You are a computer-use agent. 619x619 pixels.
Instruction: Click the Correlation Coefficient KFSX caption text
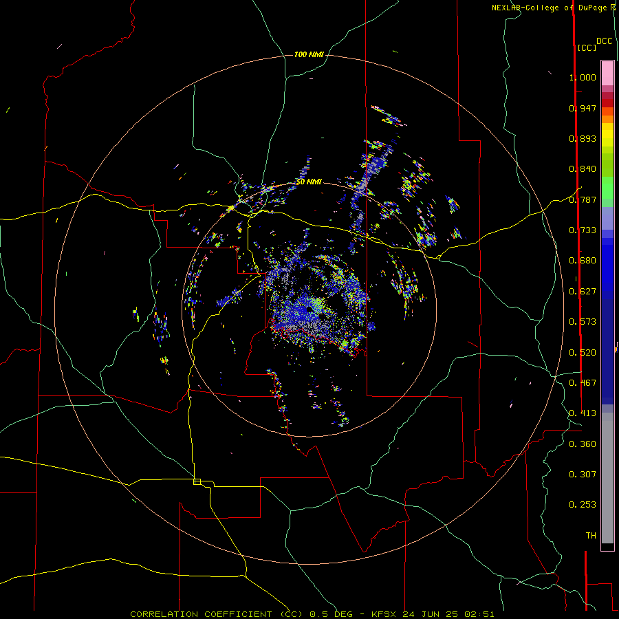point(312,614)
